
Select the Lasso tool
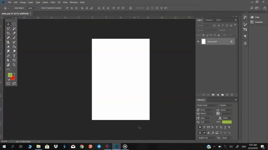coord(8,29)
